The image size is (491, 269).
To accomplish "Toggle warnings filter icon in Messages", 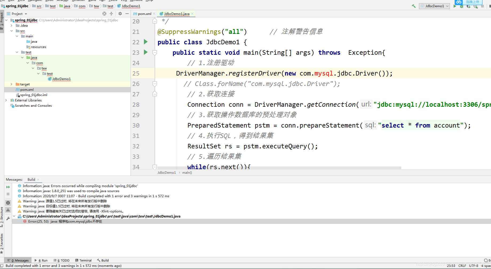I will click(x=8, y=210).
